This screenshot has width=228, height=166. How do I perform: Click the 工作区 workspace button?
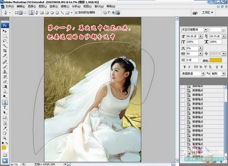208,13
